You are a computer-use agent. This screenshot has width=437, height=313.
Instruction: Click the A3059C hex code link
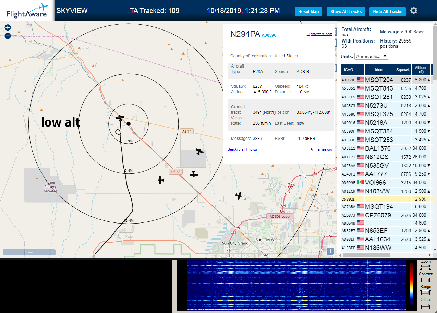[x=269, y=35]
